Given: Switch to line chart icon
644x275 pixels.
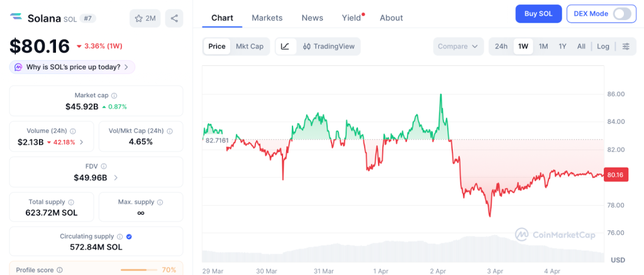Looking at the screenshot, I should 285,46.
